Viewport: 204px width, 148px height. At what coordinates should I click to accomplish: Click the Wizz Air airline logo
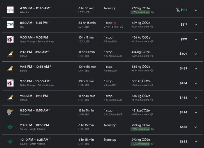(10, 10)
